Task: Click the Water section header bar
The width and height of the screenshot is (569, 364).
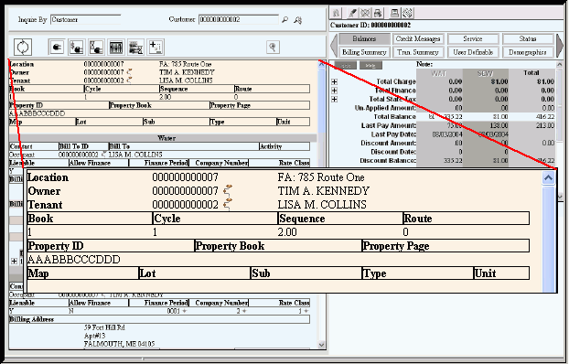Action: click(x=163, y=138)
